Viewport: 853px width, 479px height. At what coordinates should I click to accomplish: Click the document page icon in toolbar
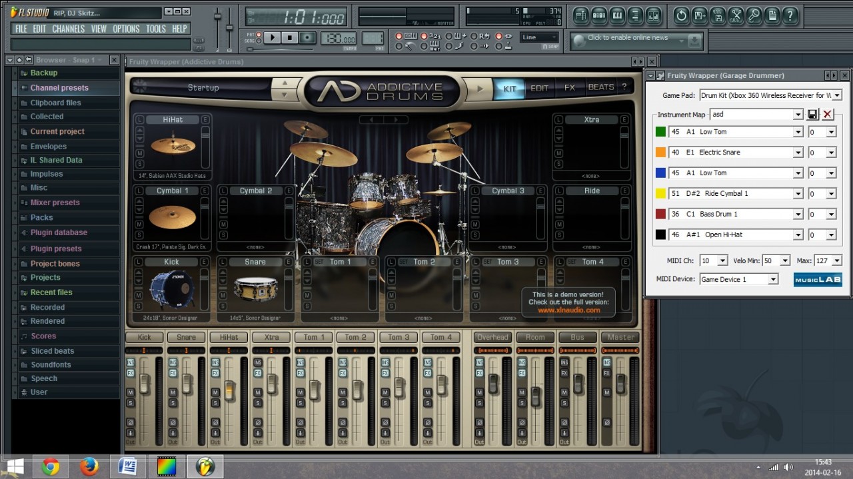[772, 15]
